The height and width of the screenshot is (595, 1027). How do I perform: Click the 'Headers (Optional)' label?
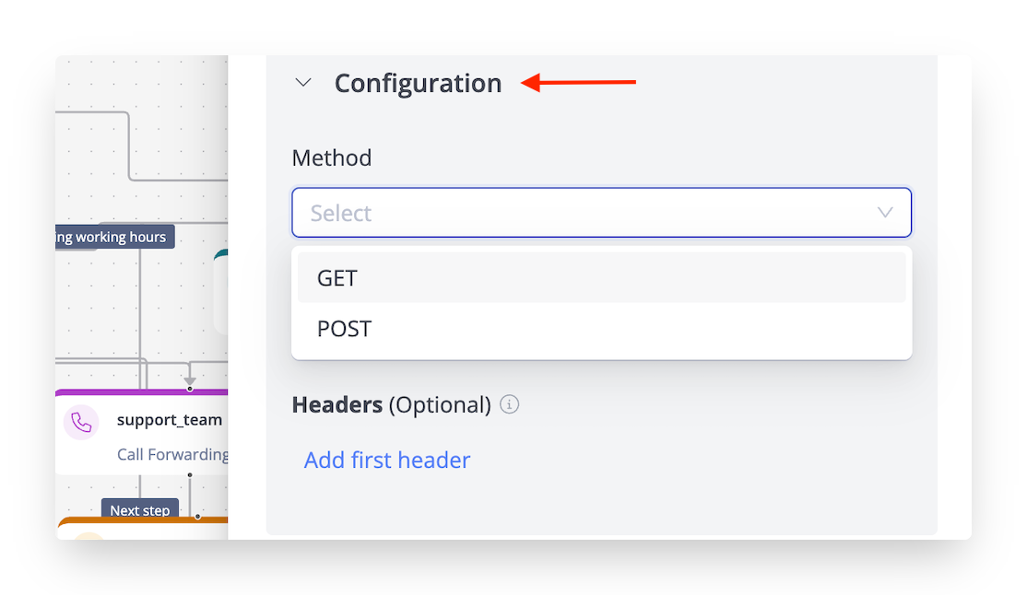[391, 404]
